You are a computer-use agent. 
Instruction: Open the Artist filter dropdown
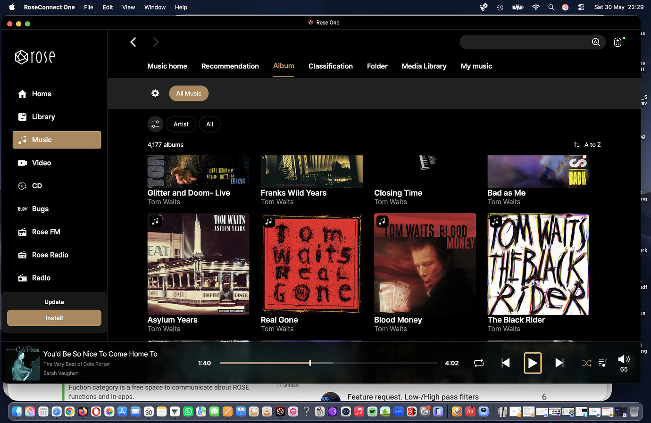point(181,124)
